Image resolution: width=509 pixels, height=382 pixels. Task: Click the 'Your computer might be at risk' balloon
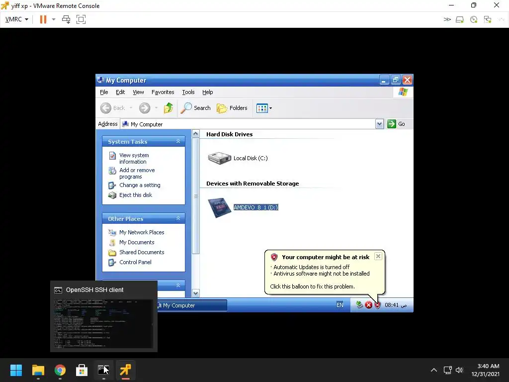tap(325, 272)
